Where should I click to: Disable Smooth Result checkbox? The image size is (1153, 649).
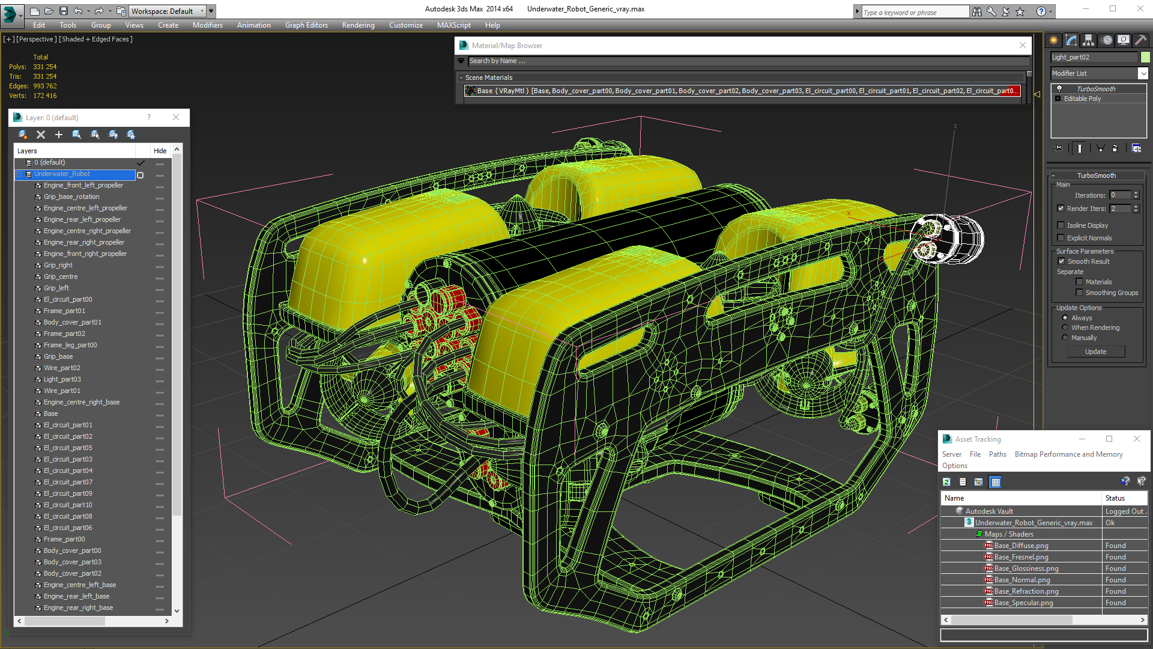coord(1061,261)
